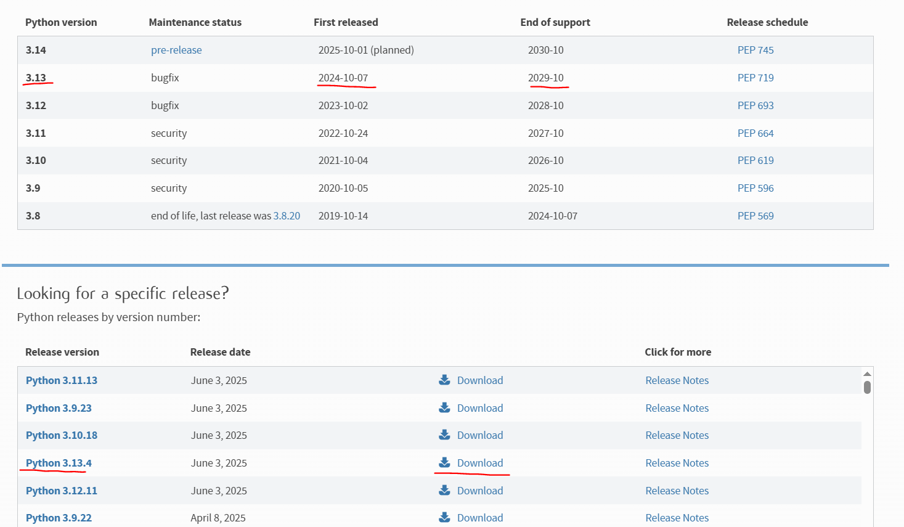Select the 2026-10 end of support value
The height and width of the screenshot is (527, 904).
coord(546,160)
